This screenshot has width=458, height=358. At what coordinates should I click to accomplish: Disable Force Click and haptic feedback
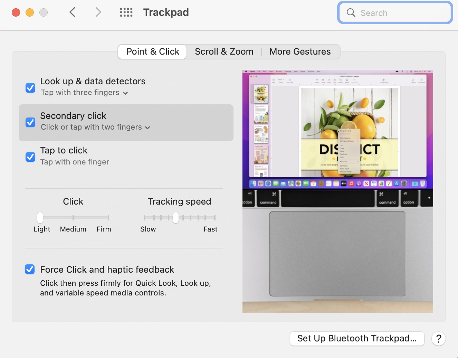30,269
